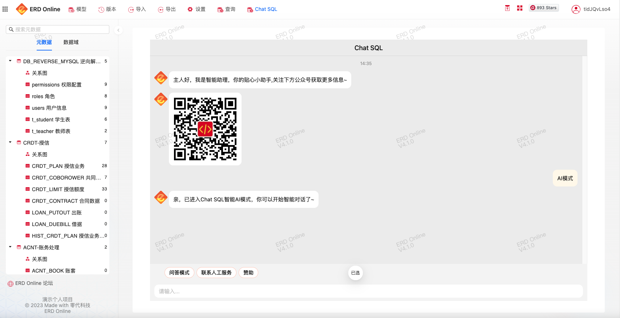Click the 赞助 button
The width and height of the screenshot is (620, 318).
pyautogui.click(x=248, y=273)
